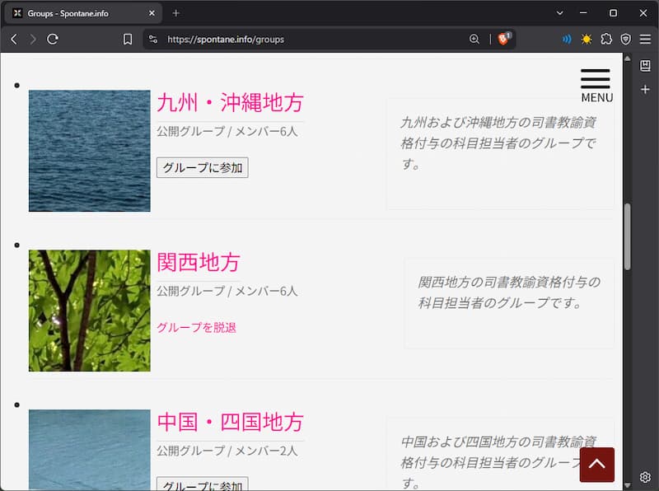Click the green leaves thumbnail of 関西地方
This screenshot has width=659, height=491.
click(x=90, y=311)
